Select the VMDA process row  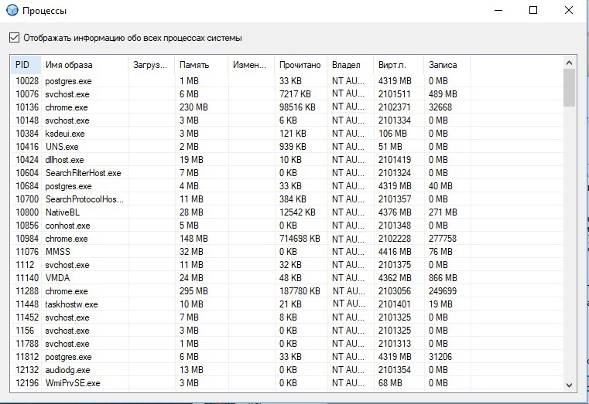click(59, 278)
